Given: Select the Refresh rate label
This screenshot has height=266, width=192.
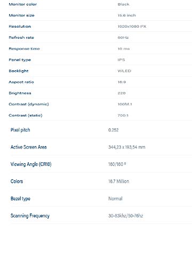Looking at the screenshot, I should (x=21, y=38).
